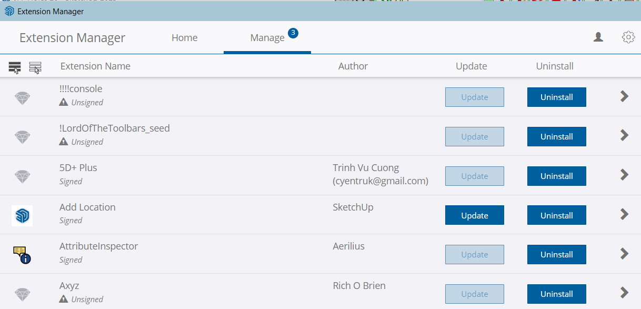Click the deselect all extensions icon
Viewport: 641px width, 309px height.
point(35,67)
